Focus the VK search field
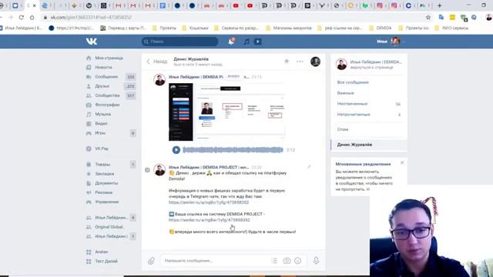493x277 pixels. click(179, 42)
